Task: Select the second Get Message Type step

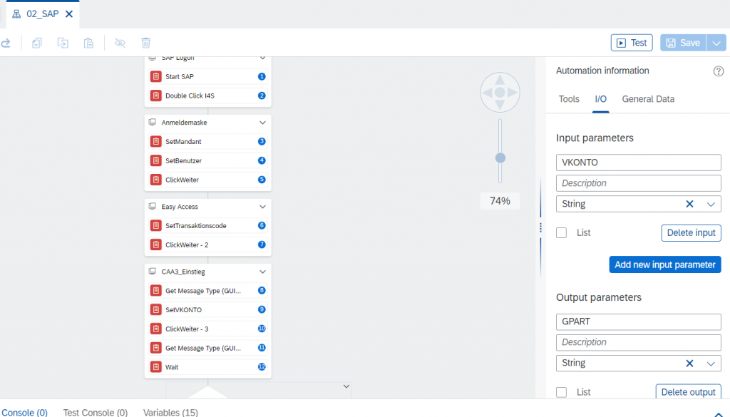Action: [207, 348]
